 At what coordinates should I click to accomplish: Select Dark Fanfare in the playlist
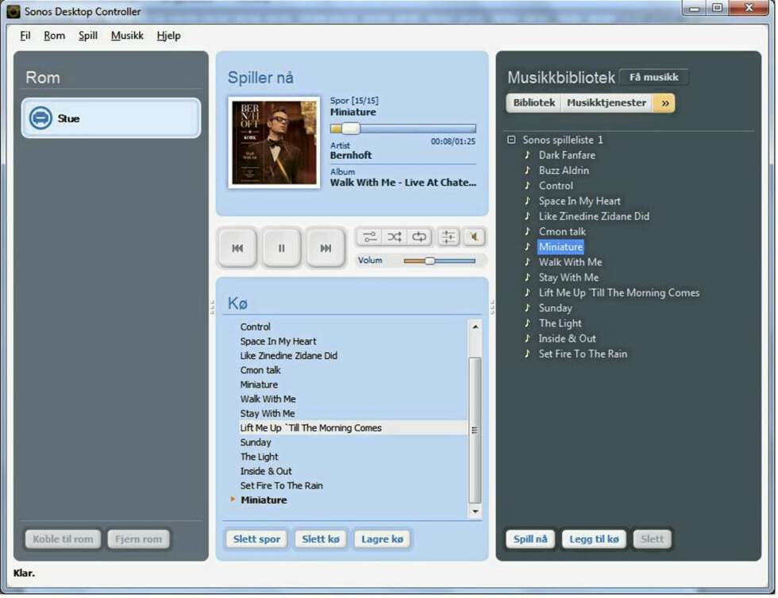click(x=567, y=155)
